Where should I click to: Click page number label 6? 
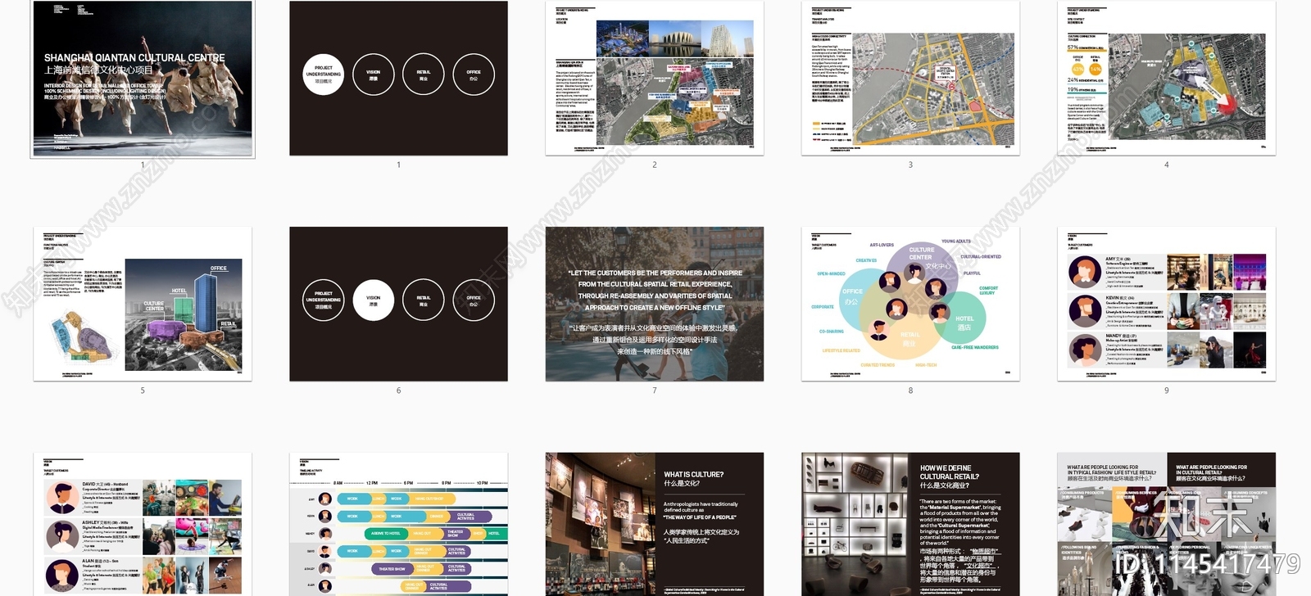coord(398,391)
